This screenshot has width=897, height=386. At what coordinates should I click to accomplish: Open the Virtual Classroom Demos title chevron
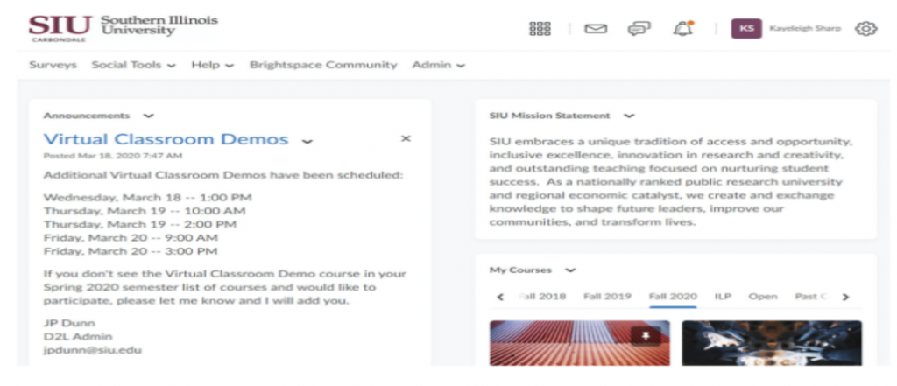pos(307,141)
